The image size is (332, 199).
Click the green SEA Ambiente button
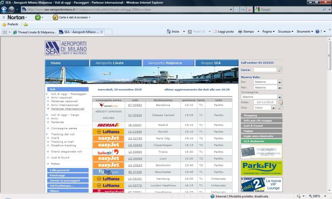(x=262, y=141)
